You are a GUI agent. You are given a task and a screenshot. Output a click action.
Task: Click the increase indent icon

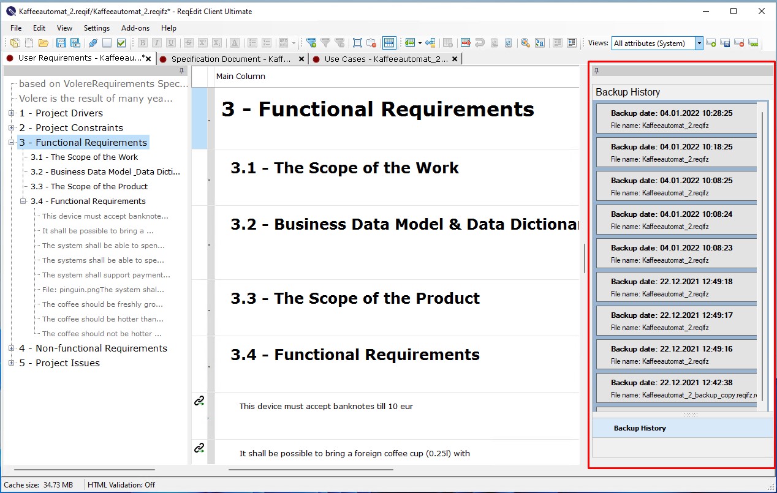572,43
